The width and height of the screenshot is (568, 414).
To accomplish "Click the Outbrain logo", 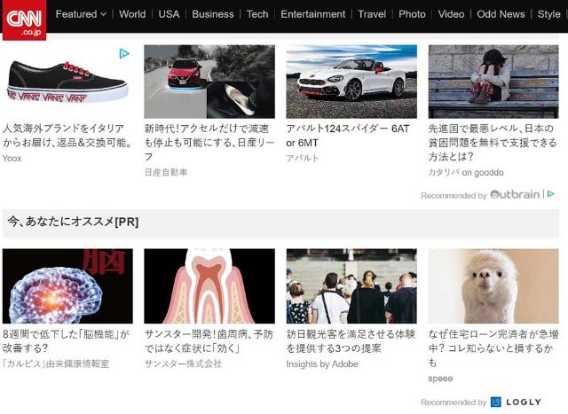I will click(515, 194).
